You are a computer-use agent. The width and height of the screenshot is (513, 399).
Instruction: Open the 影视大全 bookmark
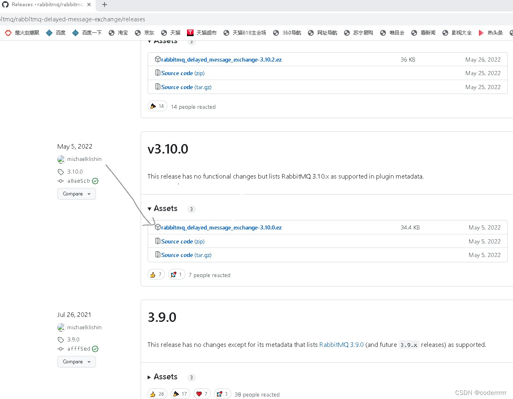[x=457, y=33]
